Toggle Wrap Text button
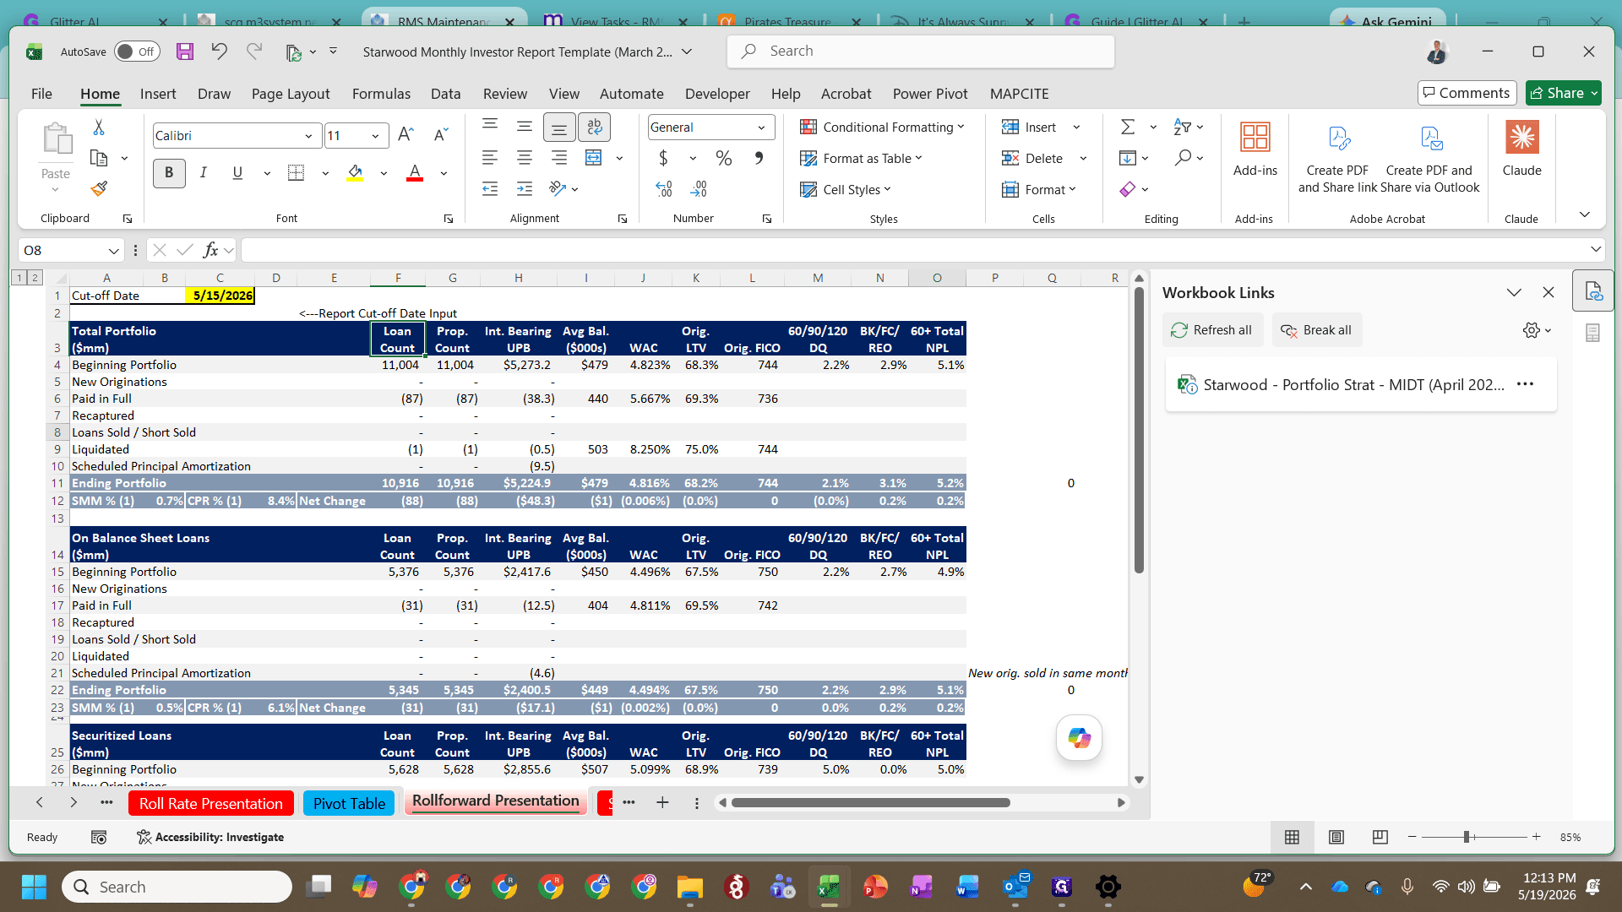This screenshot has width=1622, height=912. pyautogui.click(x=594, y=127)
